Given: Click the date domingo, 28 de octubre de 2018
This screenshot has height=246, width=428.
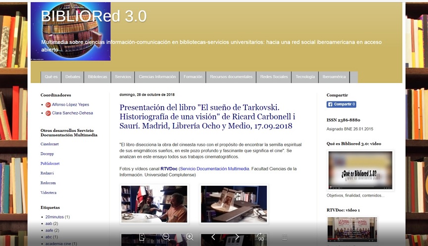Looking at the screenshot, I should [147, 95].
